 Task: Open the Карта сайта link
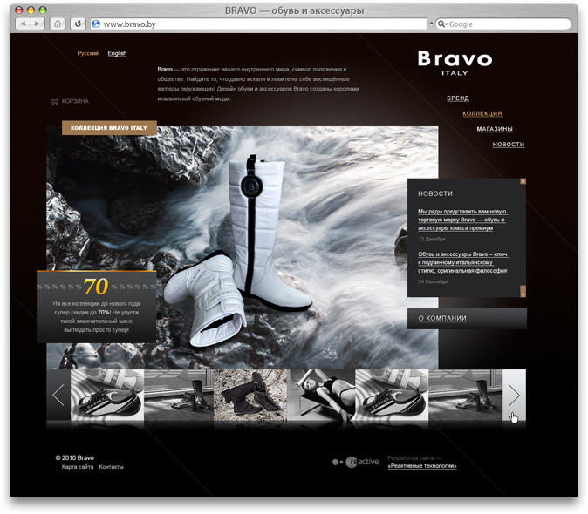[78, 466]
